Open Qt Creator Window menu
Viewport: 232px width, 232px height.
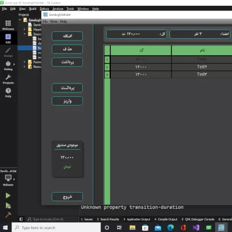[83, 9]
